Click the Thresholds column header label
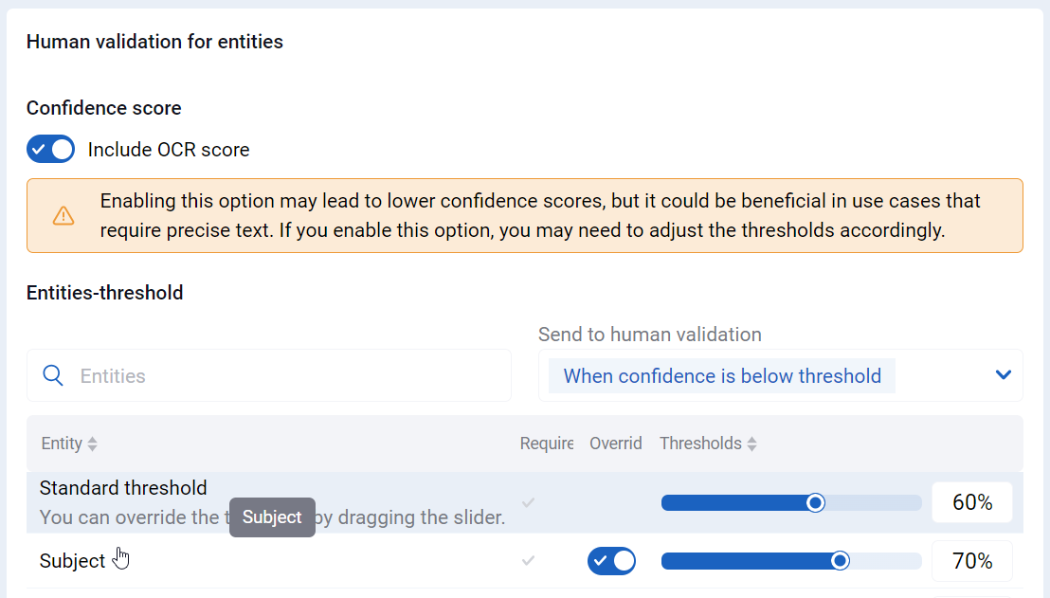1050x598 pixels. coord(700,444)
